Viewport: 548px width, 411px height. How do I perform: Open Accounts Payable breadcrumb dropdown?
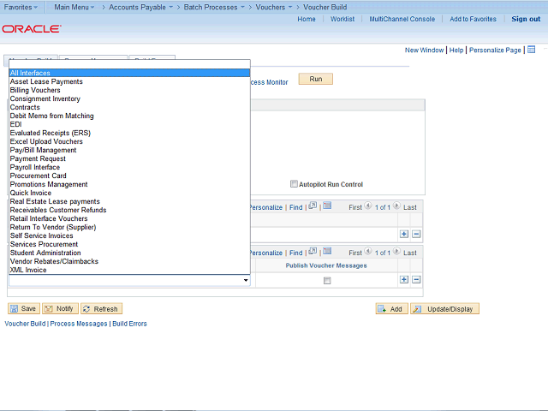tap(140, 7)
